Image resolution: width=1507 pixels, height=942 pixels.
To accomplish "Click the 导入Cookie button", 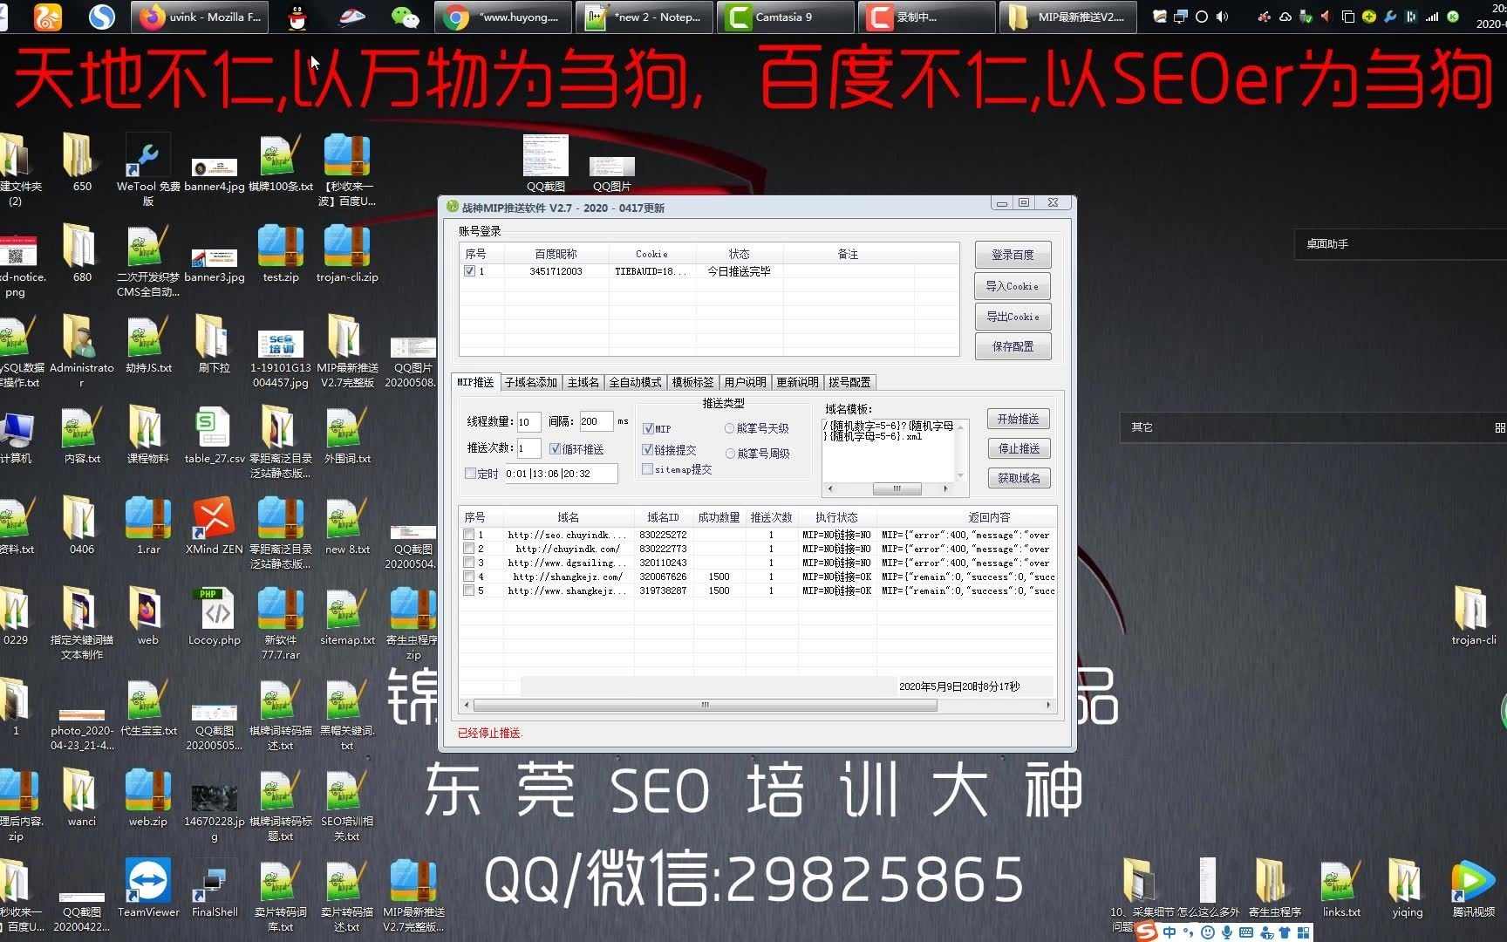I will (x=1013, y=286).
